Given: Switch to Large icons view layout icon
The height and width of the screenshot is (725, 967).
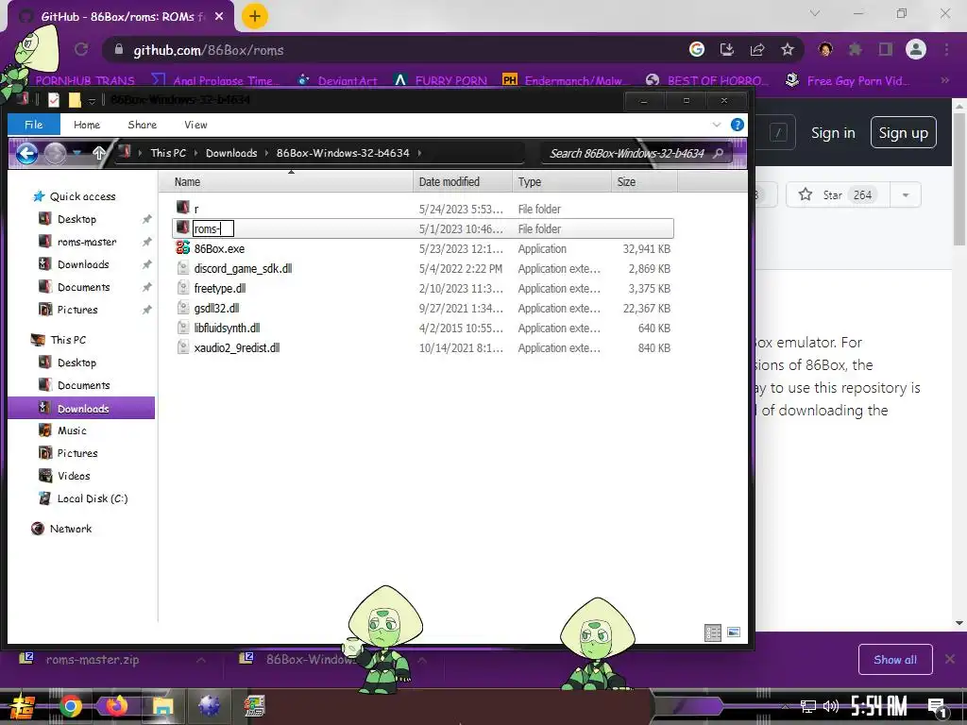Looking at the screenshot, I should point(733,632).
